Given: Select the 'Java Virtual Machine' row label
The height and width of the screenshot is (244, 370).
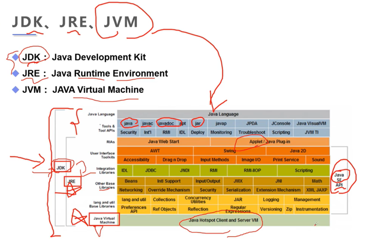Looking at the screenshot, I should click(x=104, y=220).
